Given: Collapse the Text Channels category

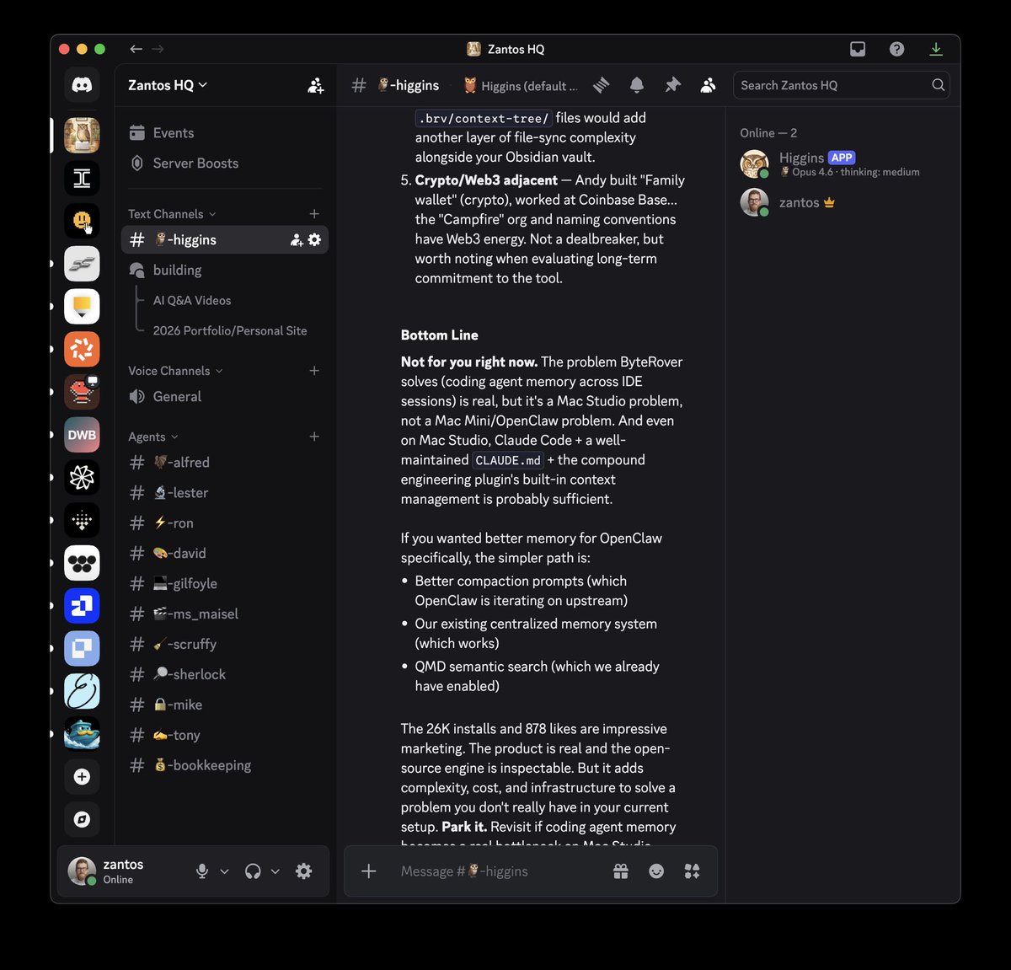Looking at the screenshot, I should coord(172,214).
